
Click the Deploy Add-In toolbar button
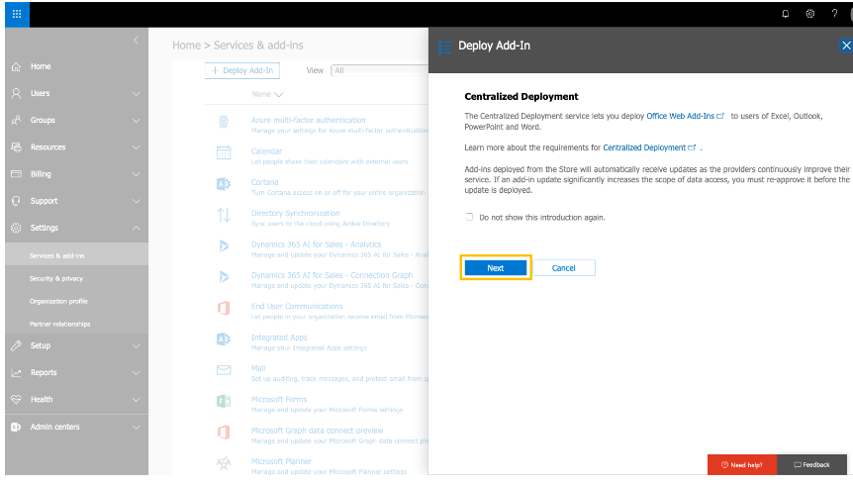pos(242,70)
